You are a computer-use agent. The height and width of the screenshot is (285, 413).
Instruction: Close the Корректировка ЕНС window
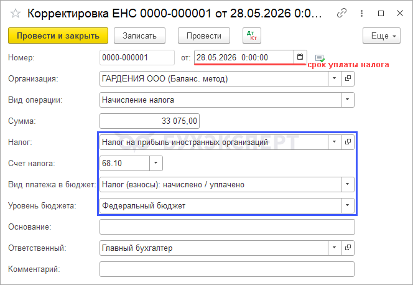point(400,13)
